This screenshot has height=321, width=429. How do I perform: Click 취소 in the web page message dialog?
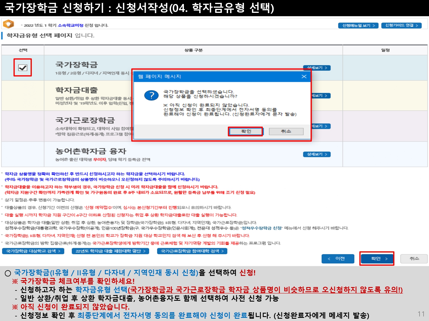(286, 131)
